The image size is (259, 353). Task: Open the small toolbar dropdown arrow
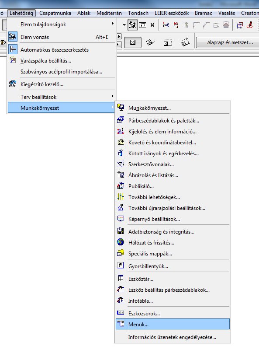[x=124, y=25]
